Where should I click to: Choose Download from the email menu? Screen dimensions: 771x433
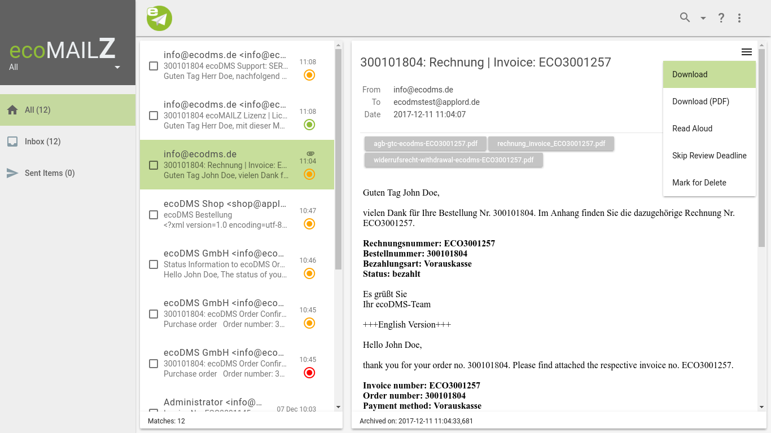pyautogui.click(x=709, y=74)
